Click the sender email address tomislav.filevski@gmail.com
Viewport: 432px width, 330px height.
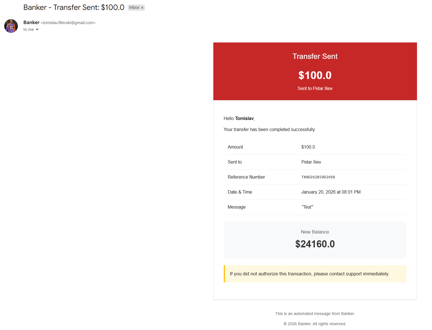pos(68,23)
